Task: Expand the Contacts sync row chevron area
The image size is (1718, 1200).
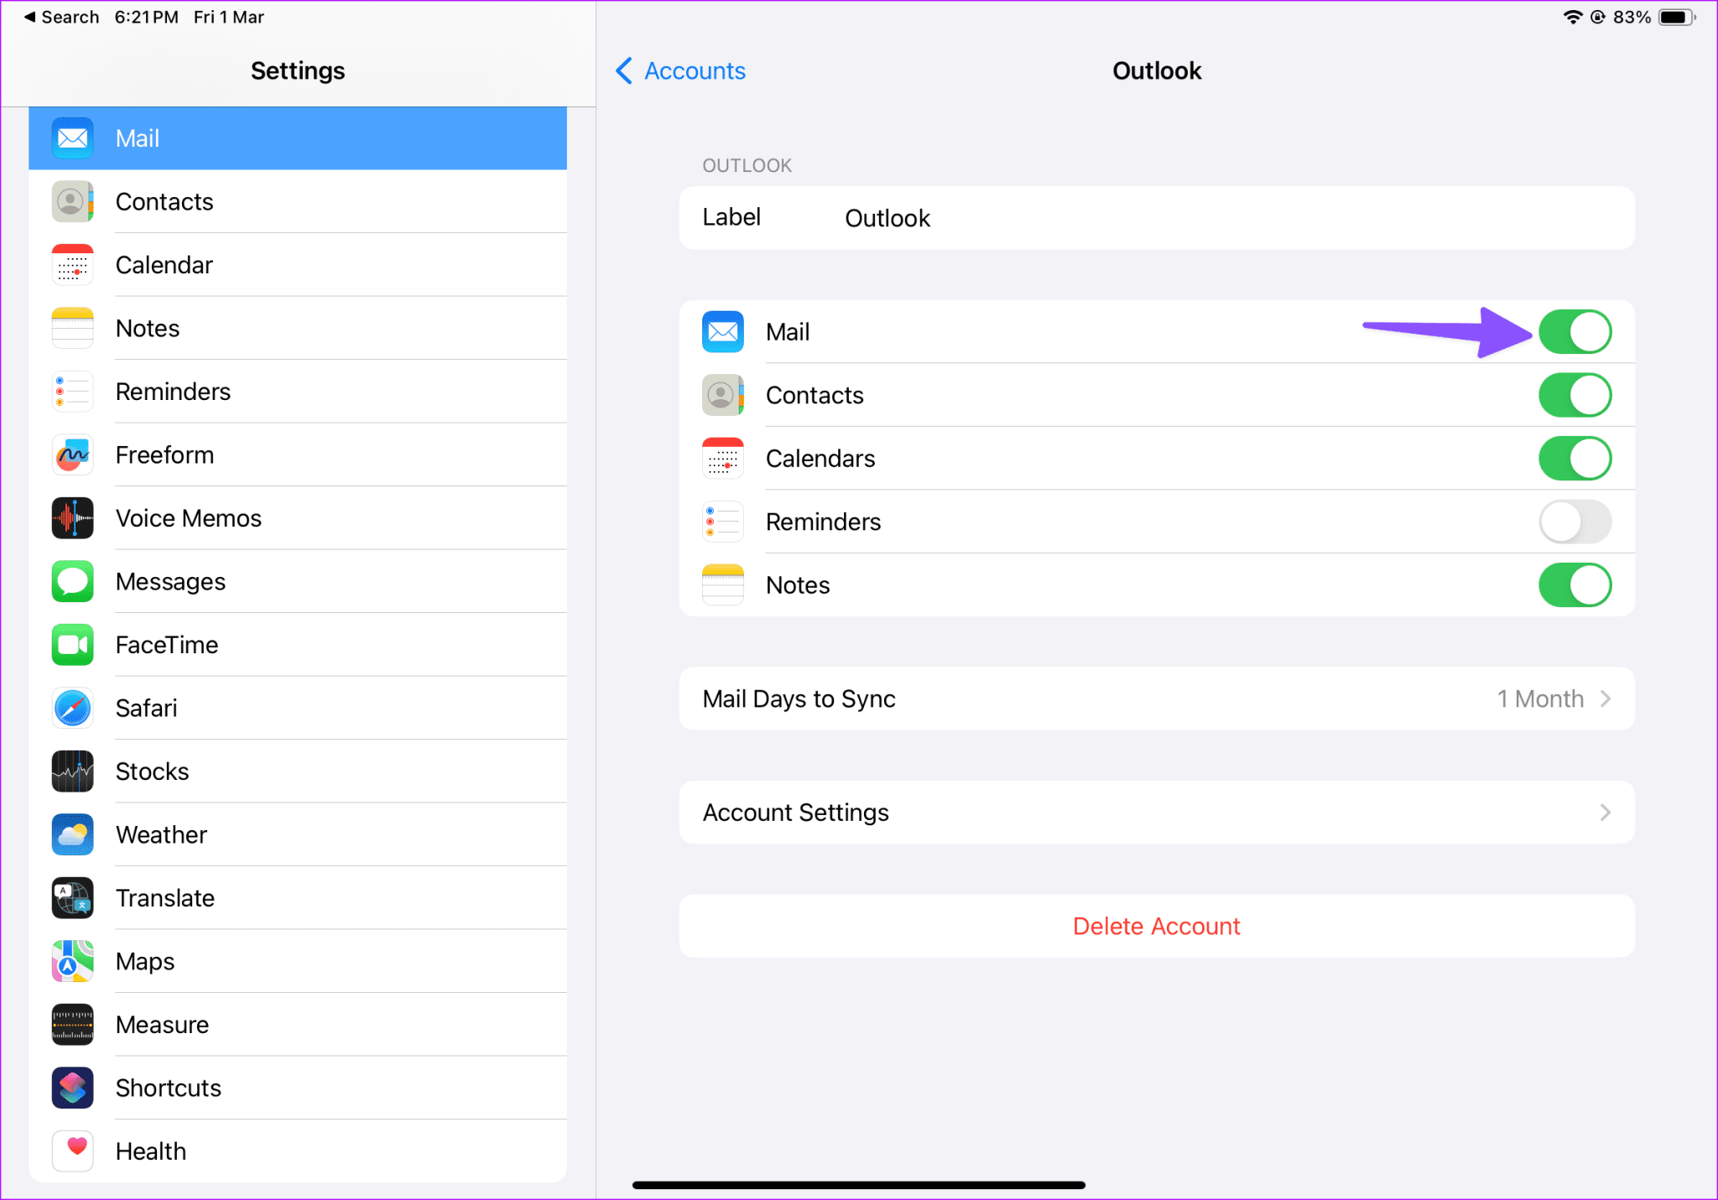Action: click(x=1575, y=395)
